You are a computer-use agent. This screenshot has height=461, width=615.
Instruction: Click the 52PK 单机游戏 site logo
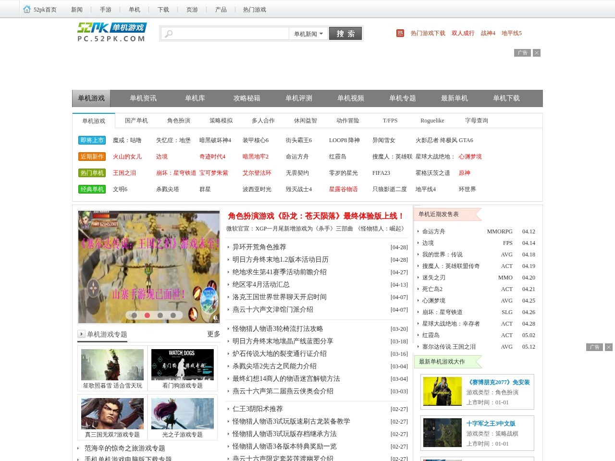click(x=112, y=32)
